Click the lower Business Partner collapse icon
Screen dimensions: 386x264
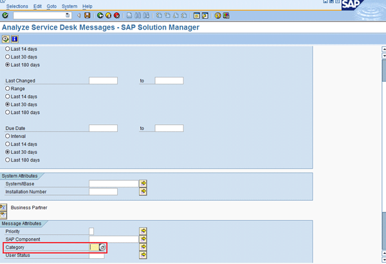coord(3,215)
